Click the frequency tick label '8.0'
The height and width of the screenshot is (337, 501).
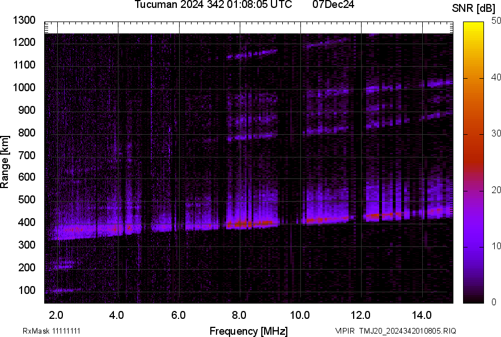click(x=239, y=315)
